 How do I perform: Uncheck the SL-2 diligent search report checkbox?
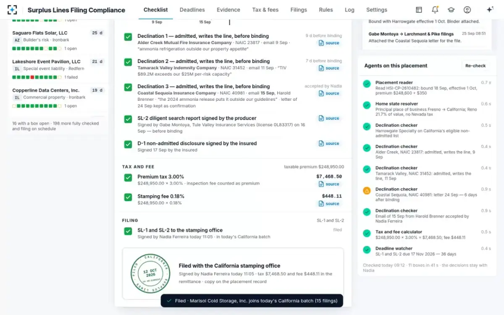tap(128, 119)
